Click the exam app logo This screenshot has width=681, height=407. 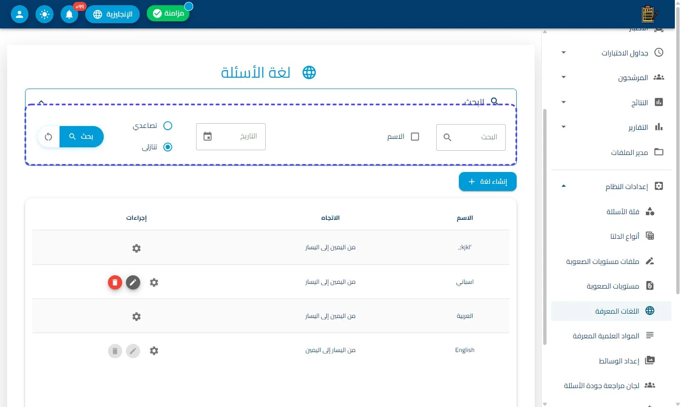tap(649, 14)
